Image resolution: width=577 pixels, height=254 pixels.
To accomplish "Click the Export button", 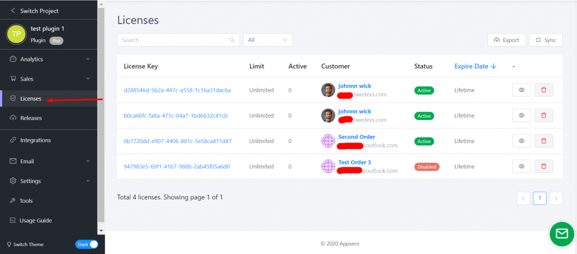I will click(507, 40).
